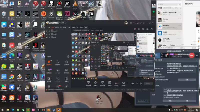Toggle visibility eye of 文本 1 source
This screenshot has width=200, height=112.
click(x=47, y=31)
